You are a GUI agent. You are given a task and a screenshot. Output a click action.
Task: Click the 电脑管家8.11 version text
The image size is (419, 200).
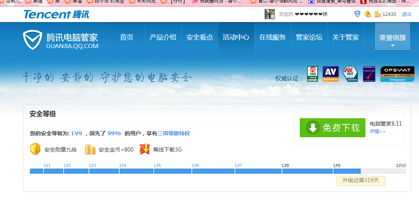coord(386,124)
